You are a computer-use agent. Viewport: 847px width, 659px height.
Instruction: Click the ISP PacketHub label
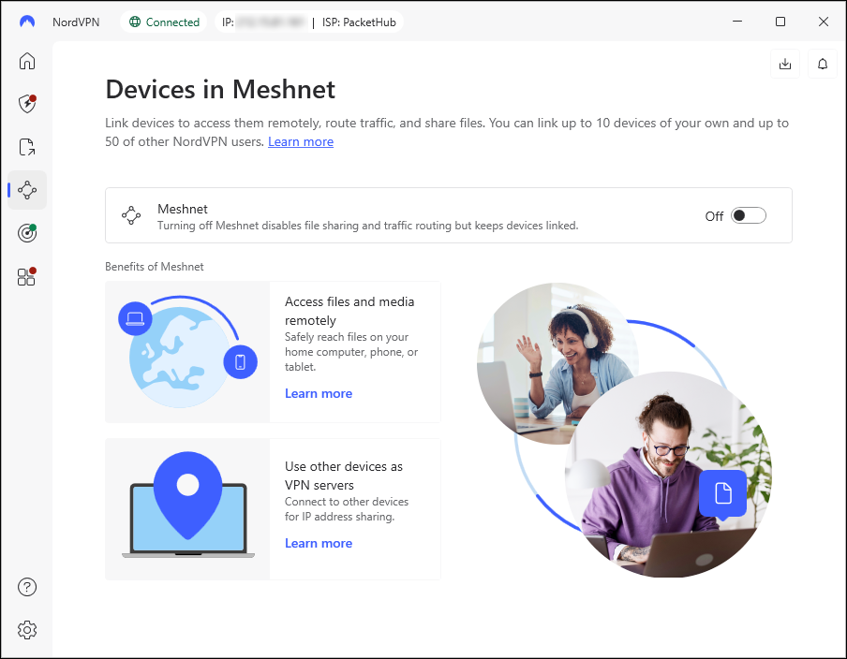click(359, 22)
